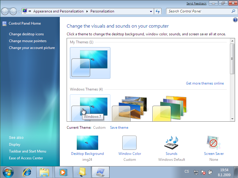Click the search magnifier icon
This screenshot has height=178, width=238.
point(234,11)
